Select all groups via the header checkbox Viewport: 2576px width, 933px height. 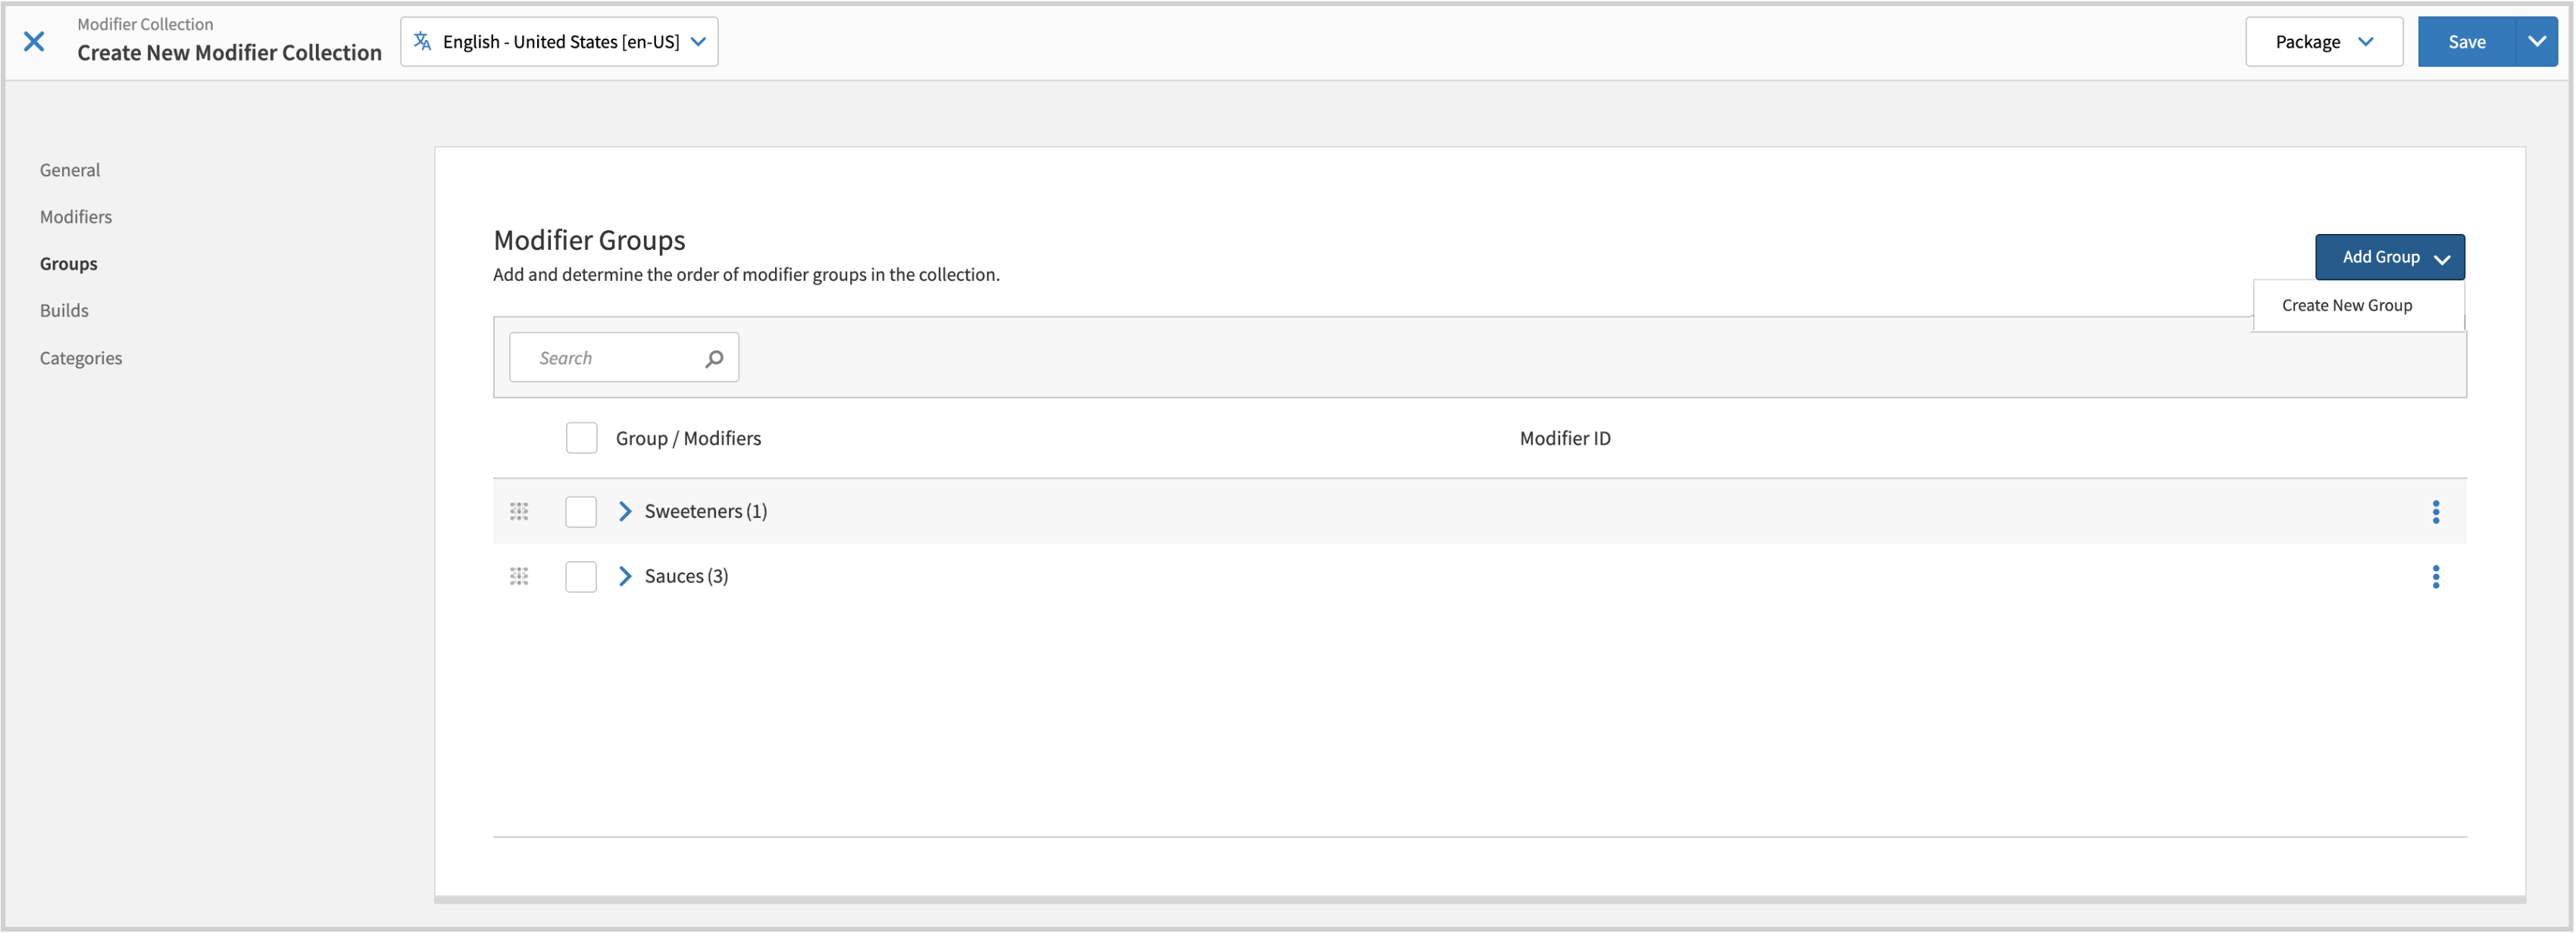[580, 437]
